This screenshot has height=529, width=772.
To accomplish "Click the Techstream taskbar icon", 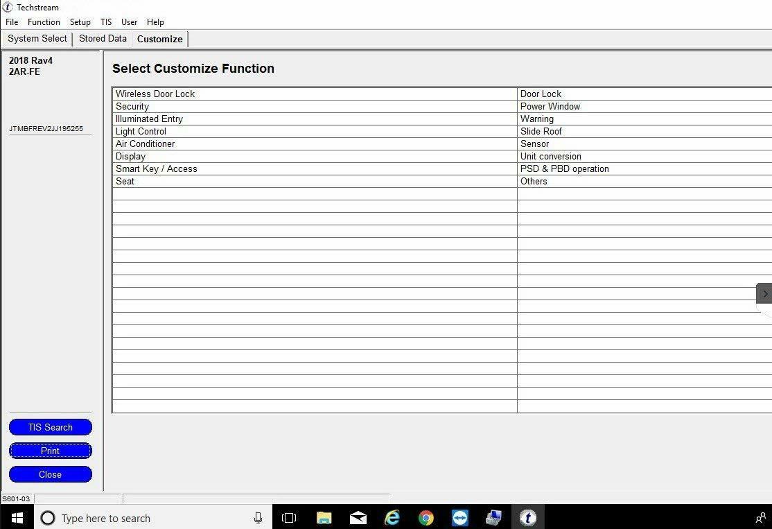I will pos(528,518).
